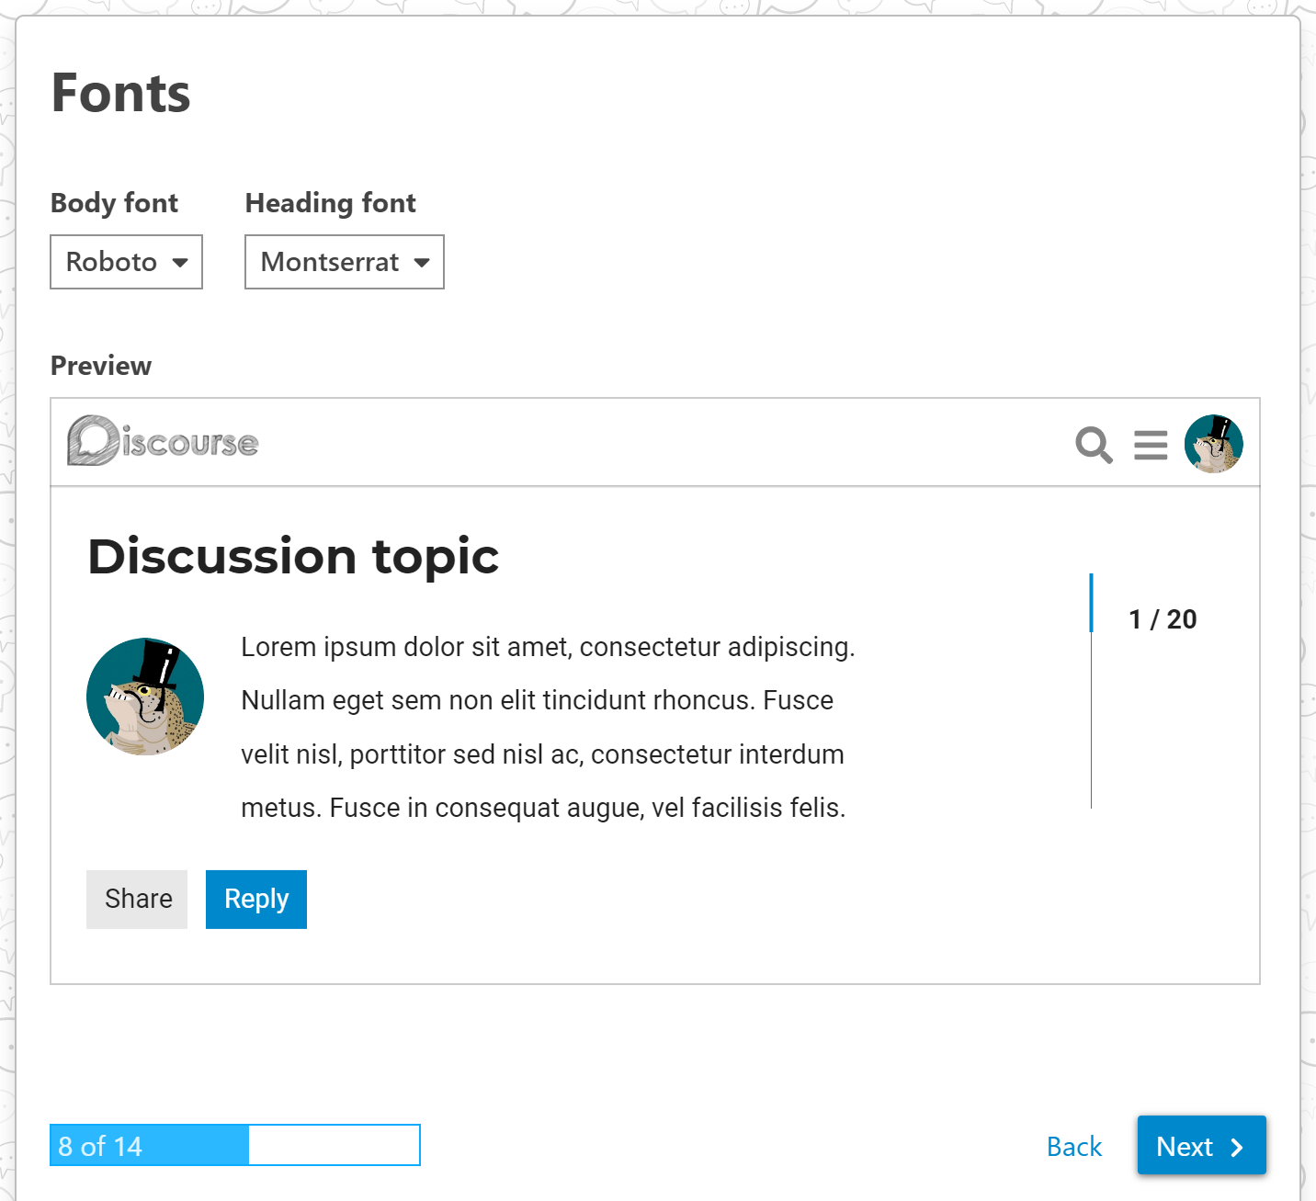Go back using the Back link
Viewport: 1316px width, 1201px height.
[x=1073, y=1147]
